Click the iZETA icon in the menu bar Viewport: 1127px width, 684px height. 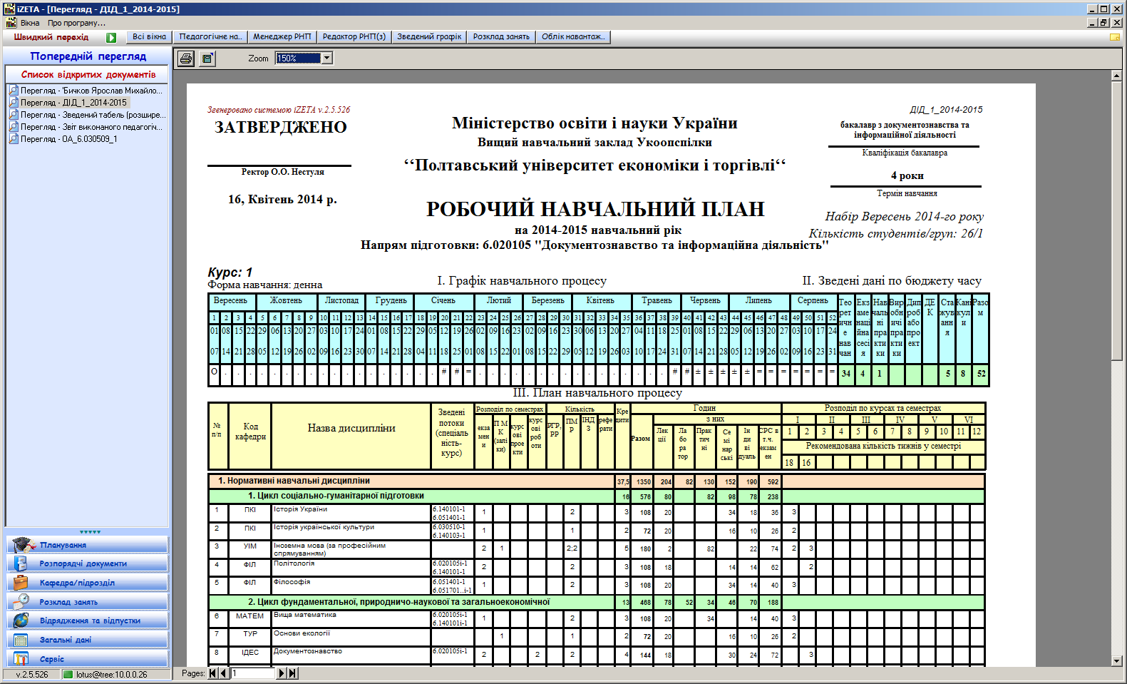(11, 23)
